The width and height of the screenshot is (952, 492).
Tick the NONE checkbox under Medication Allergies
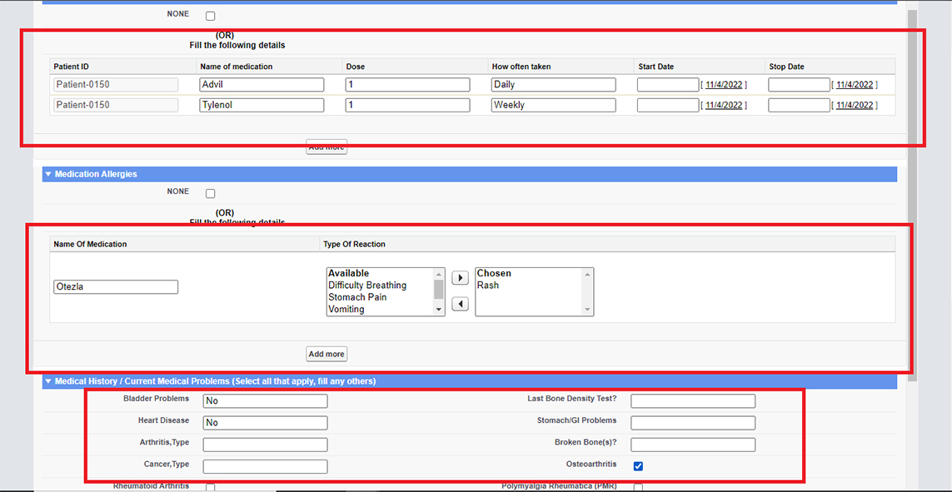tap(210, 193)
